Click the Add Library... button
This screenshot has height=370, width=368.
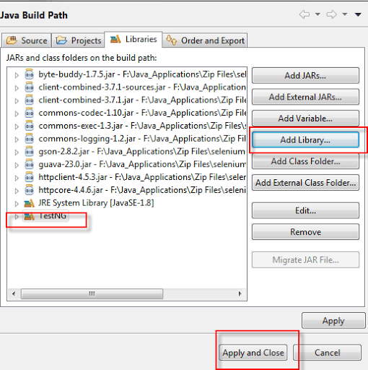[x=305, y=139]
